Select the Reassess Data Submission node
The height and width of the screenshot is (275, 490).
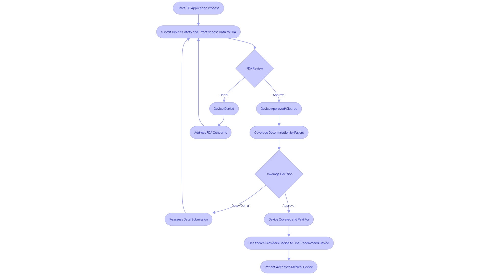click(x=188, y=219)
